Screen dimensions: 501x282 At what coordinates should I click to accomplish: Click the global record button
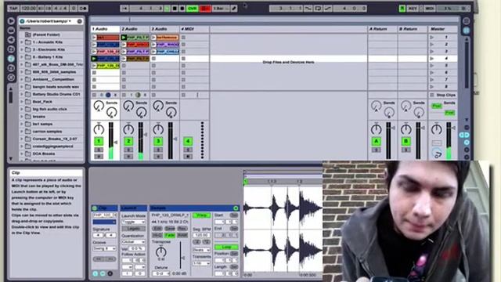(182, 9)
